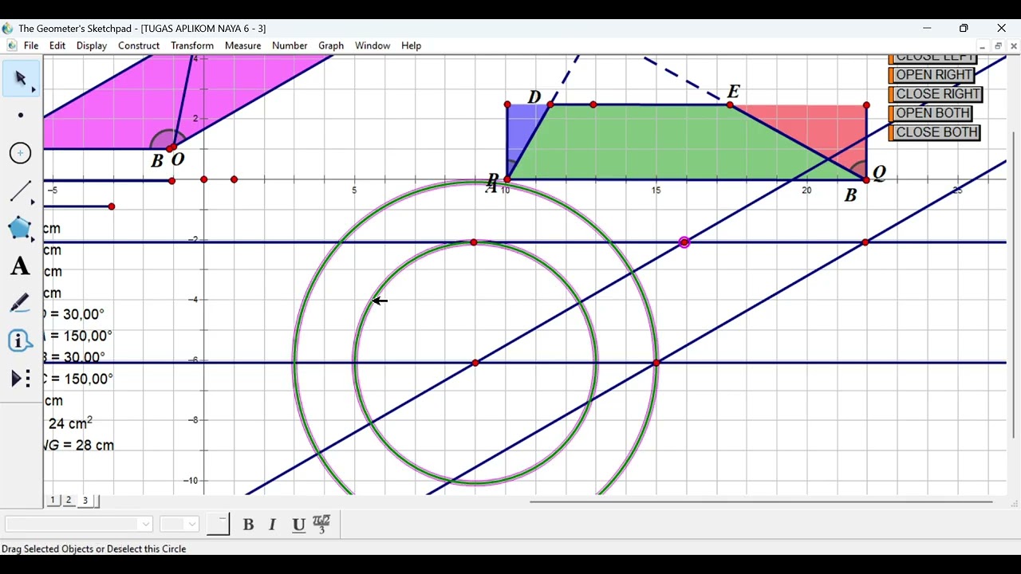
Task: Open the Display menu
Action: click(92, 45)
